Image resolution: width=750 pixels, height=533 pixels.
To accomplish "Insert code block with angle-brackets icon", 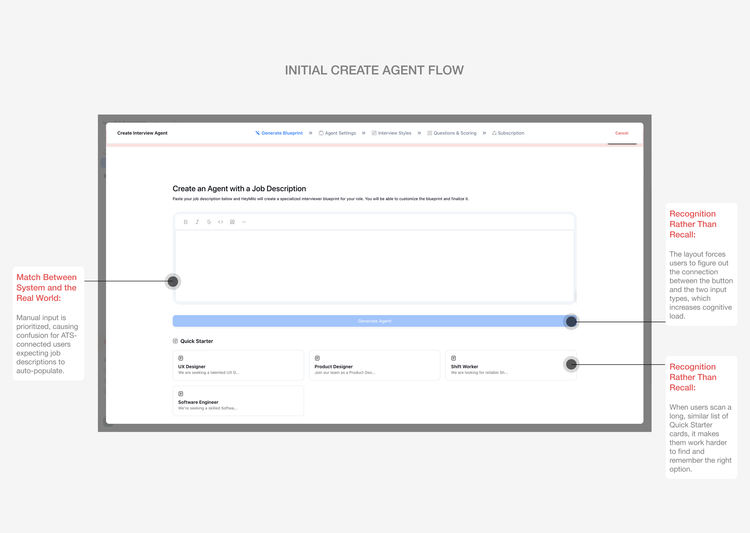I will tap(220, 222).
